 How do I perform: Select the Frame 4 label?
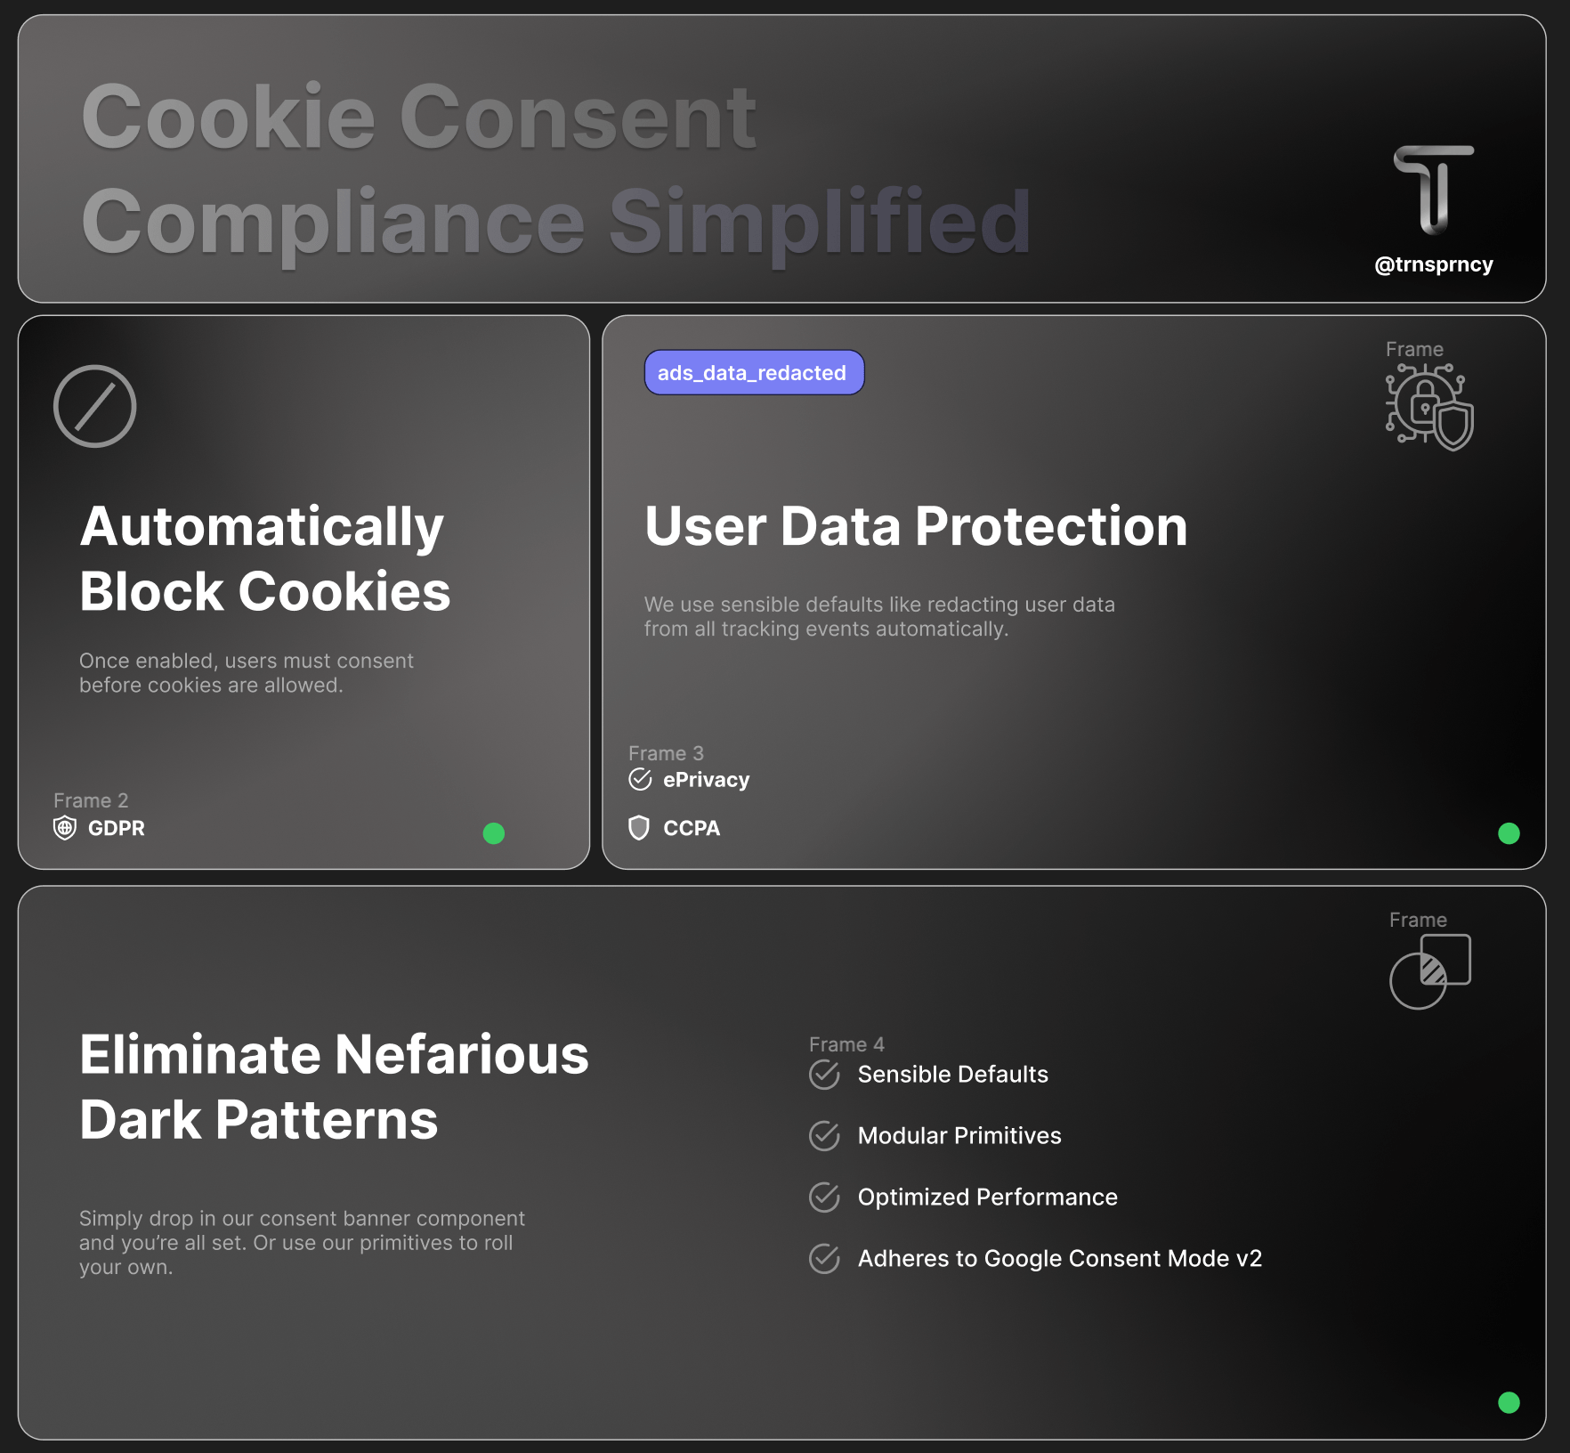[846, 1044]
